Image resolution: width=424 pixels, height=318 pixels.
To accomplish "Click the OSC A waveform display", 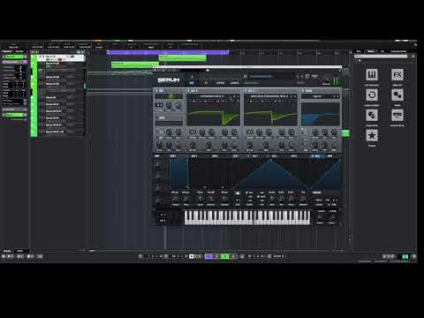I will click(213, 113).
